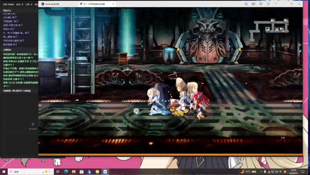Click the minimap swap arrow with eye icon
This screenshot has height=175, width=310.
point(282,30)
